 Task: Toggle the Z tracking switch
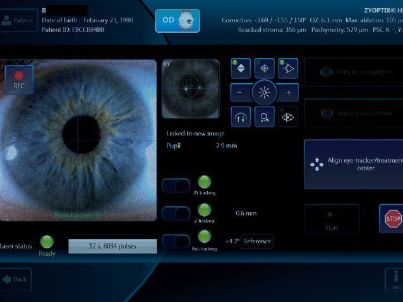point(176,214)
